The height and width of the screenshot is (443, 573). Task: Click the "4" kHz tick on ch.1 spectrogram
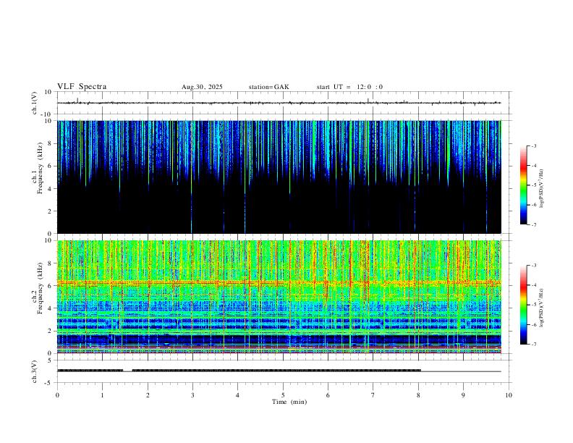click(51, 188)
